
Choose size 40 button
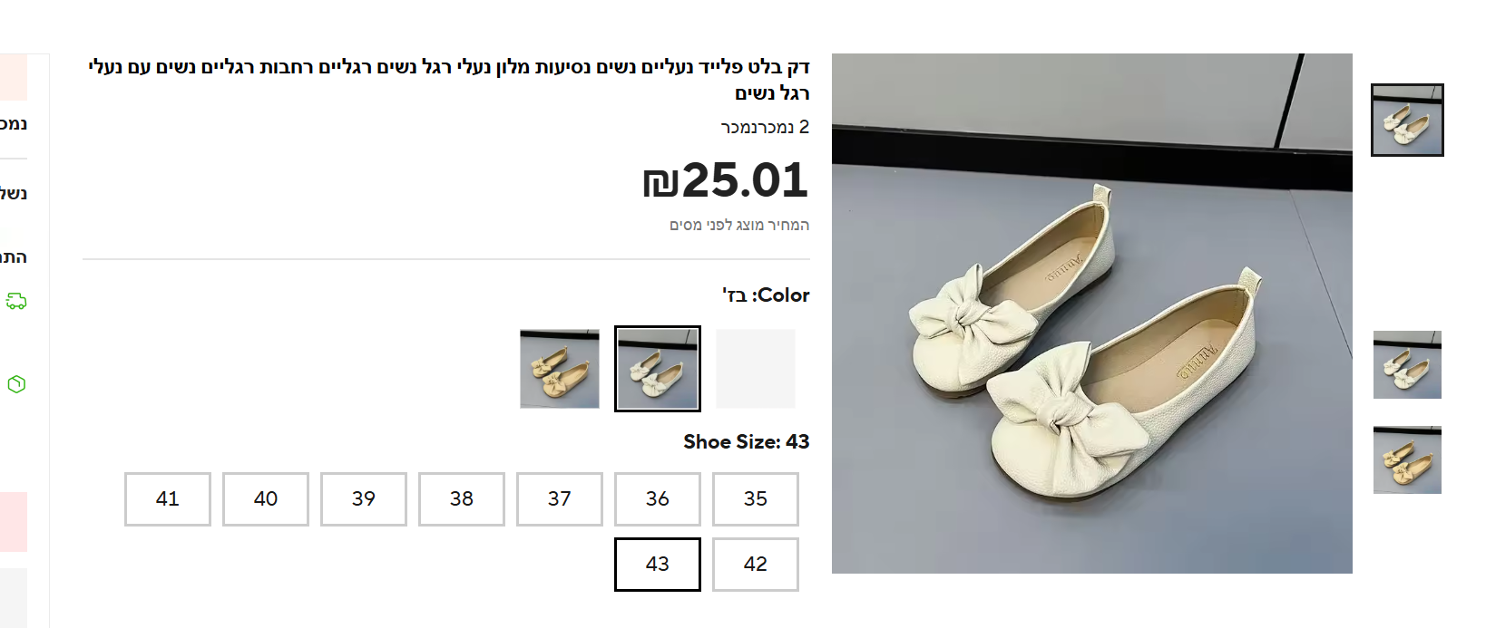pyautogui.click(x=266, y=498)
